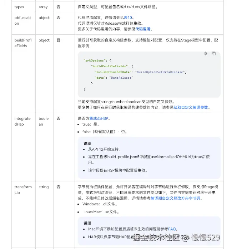Click the types description 自定义类型 text

pyautogui.click(x=117, y=7)
